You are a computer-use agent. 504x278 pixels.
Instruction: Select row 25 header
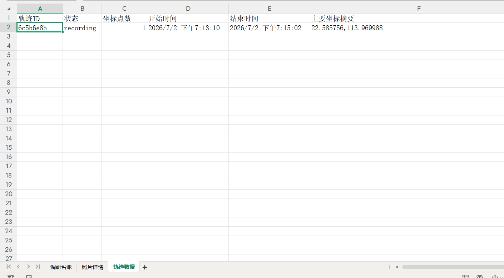coord(9,241)
